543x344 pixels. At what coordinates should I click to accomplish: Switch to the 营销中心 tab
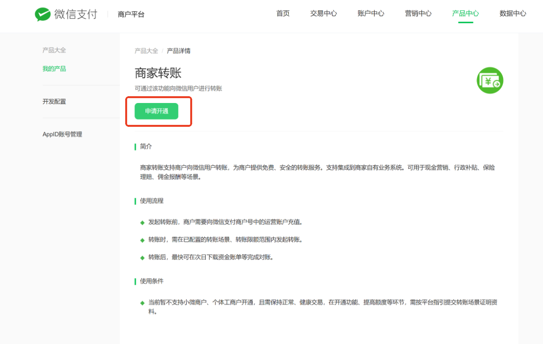(x=418, y=14)
